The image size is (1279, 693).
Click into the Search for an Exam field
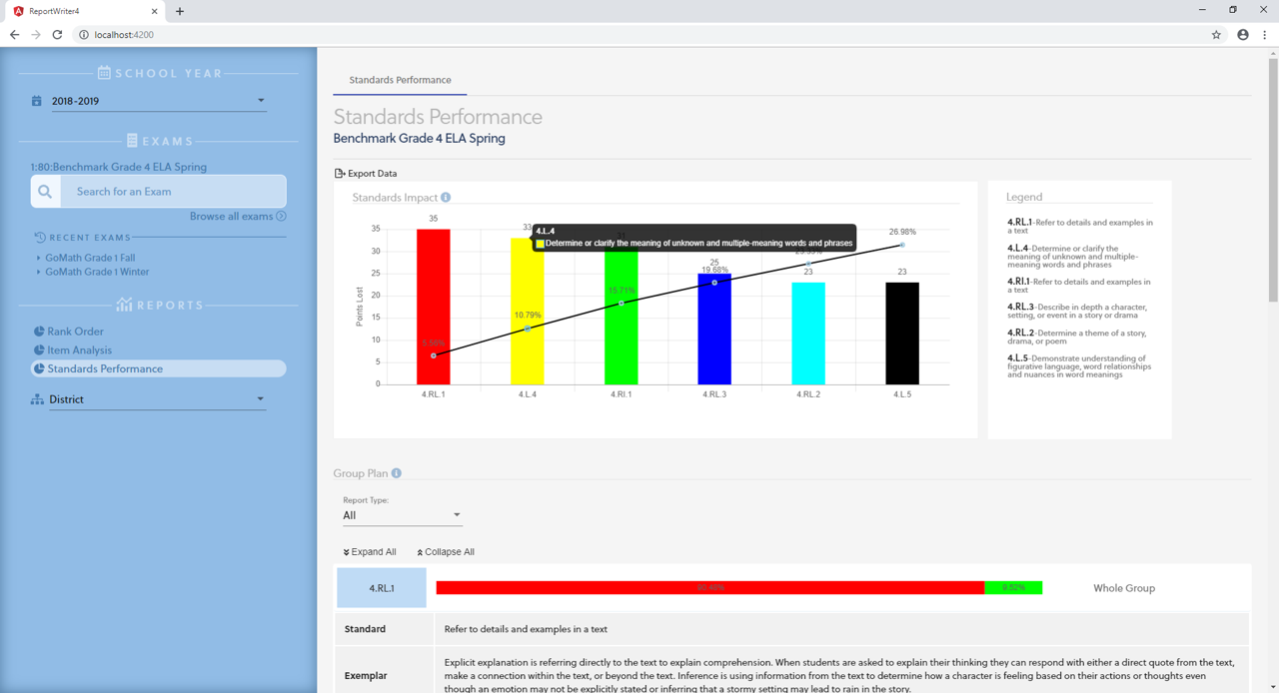click(172, 192)
